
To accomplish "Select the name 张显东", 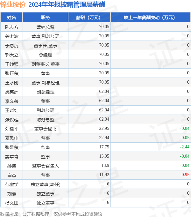I will coord(12,147).
